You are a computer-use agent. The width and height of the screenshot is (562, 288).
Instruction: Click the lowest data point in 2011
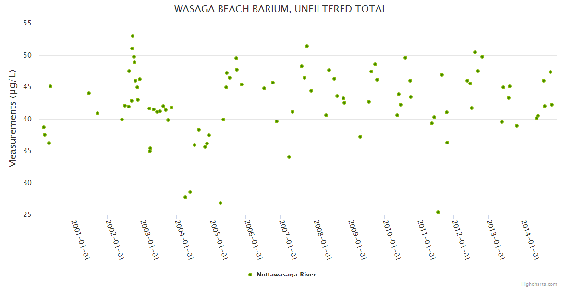pyautogui.click(x=438, y=212)
